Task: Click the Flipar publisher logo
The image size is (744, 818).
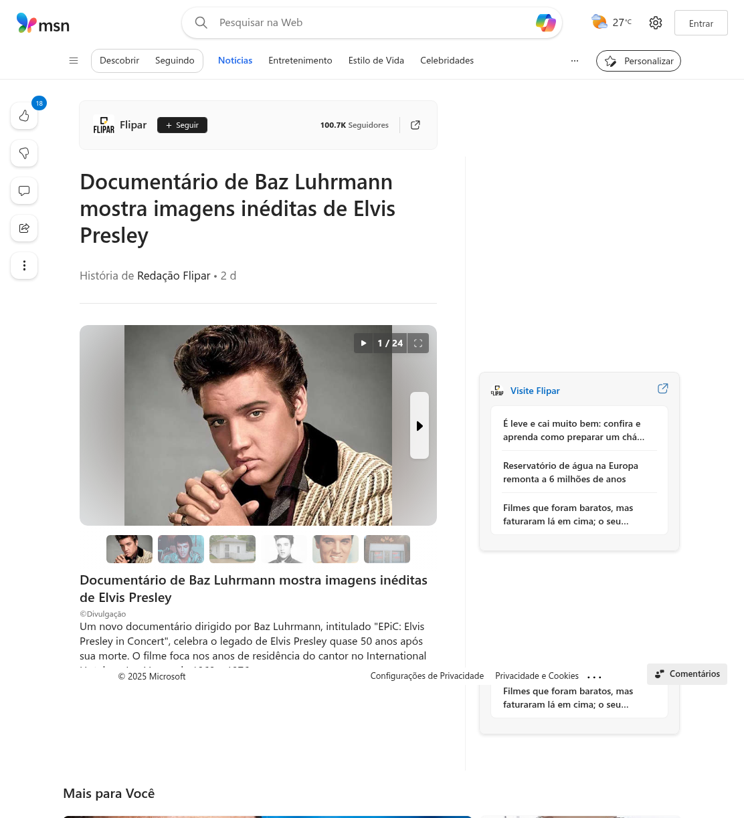Action: click(104, 125)
